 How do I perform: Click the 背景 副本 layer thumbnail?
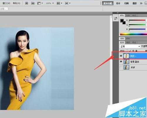126,62
